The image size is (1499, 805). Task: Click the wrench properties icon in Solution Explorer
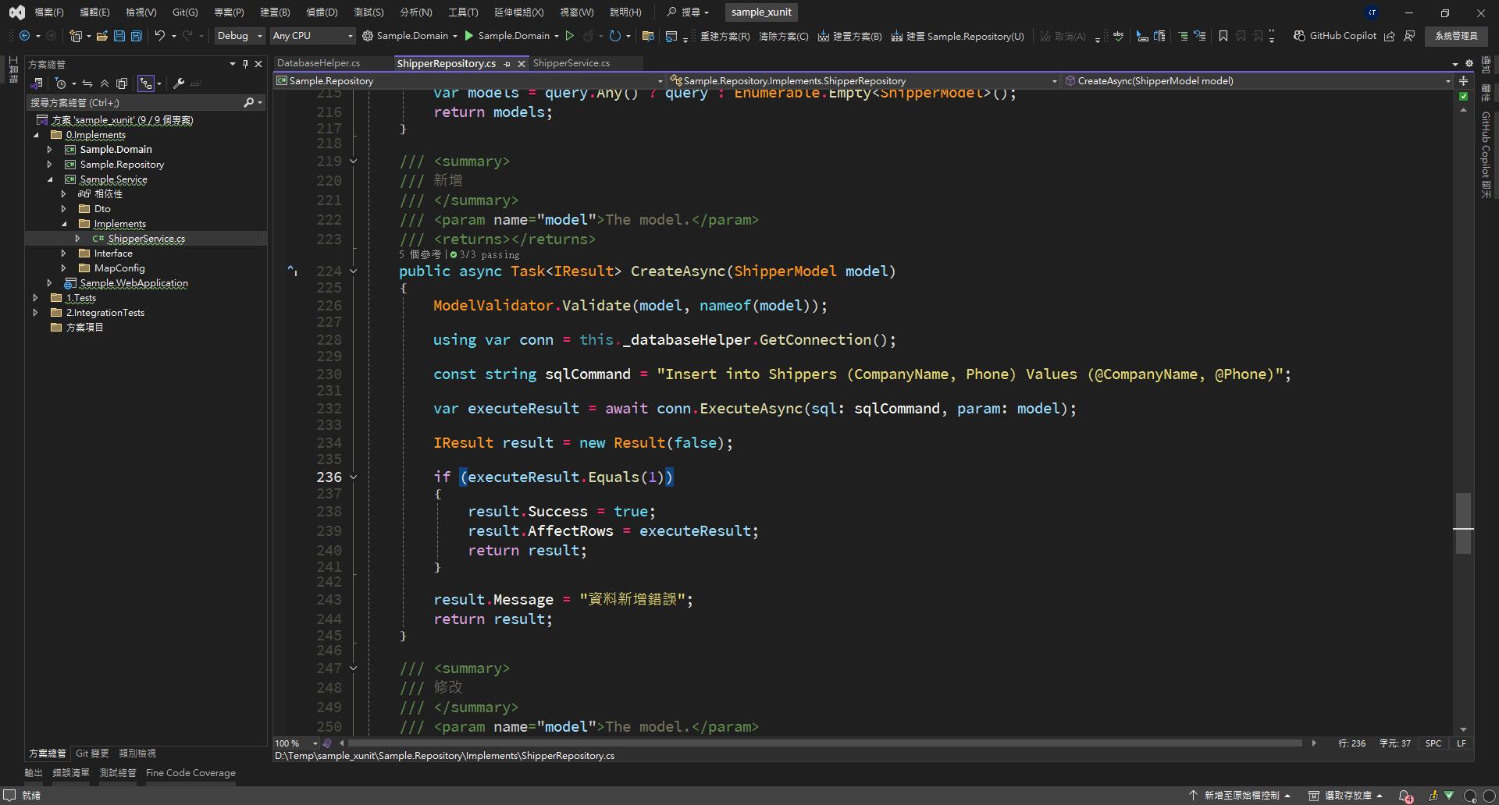click(x=179, y=83)
